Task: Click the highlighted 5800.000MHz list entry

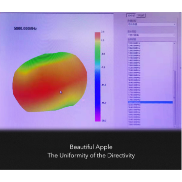Action: click(x=150, y=102)
